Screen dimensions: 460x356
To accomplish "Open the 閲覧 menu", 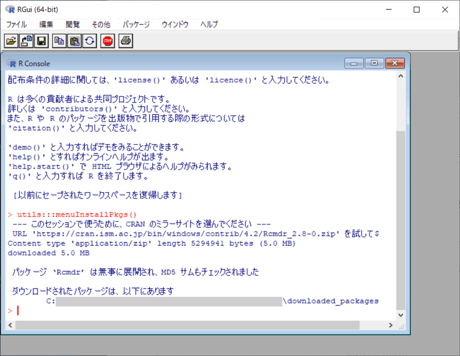I will pyautogui.click(x=72, y=24).
